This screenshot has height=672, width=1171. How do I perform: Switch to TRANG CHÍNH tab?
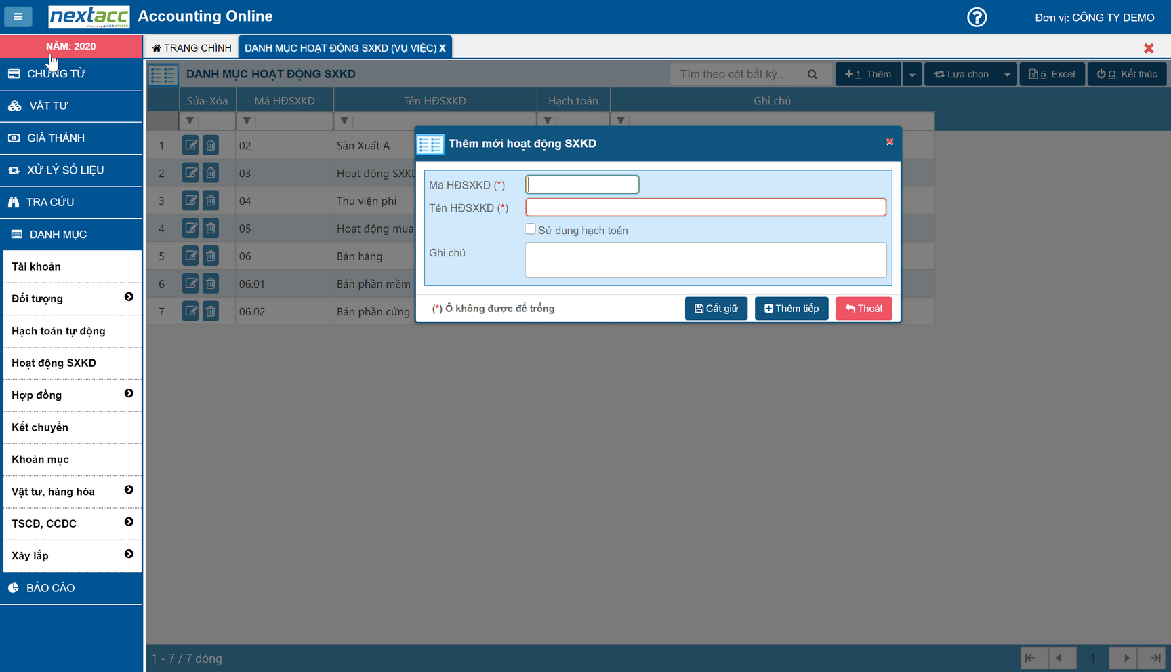[x=192, y=47]
